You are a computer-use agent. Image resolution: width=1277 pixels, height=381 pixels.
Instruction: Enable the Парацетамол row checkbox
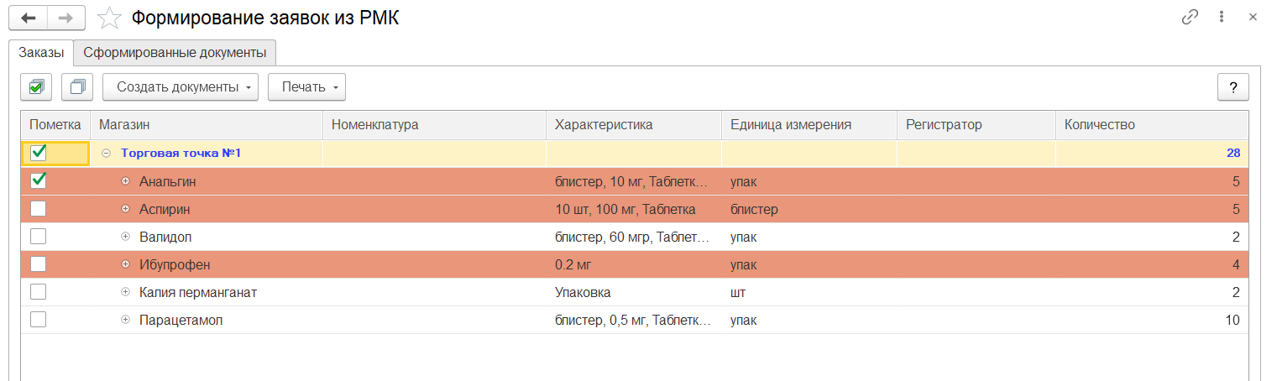coord(39,320)
